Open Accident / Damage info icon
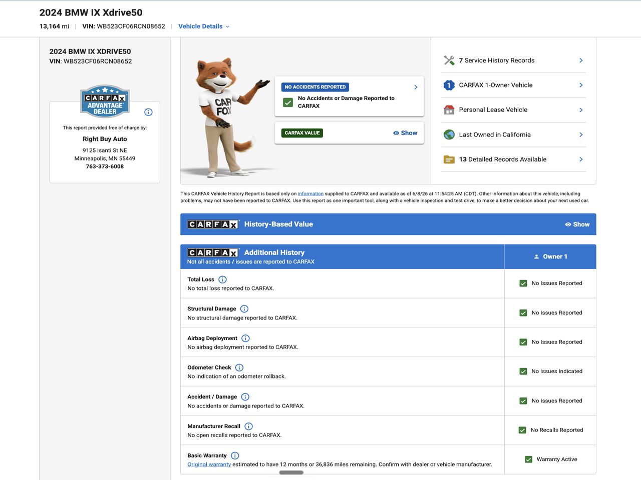This screenshot has height=480, width=641. click(x=245, y=397)
